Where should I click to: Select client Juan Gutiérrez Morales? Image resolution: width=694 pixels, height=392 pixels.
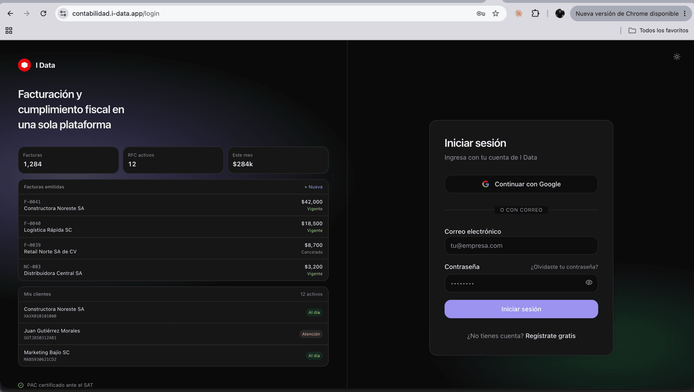pos(173,334)
